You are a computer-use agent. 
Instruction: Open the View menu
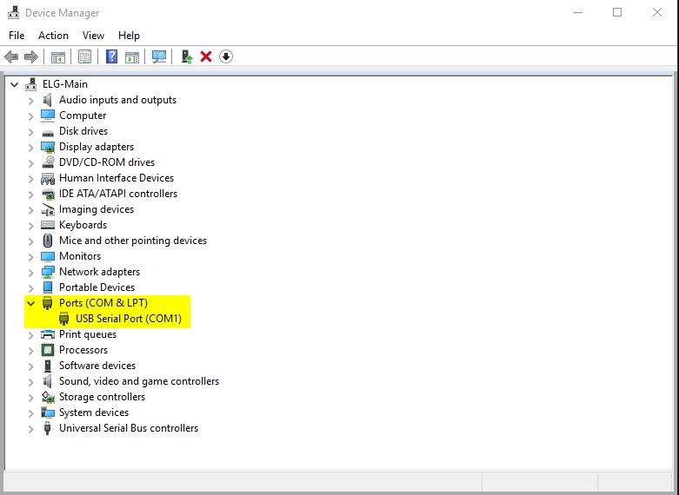point(93,36)
